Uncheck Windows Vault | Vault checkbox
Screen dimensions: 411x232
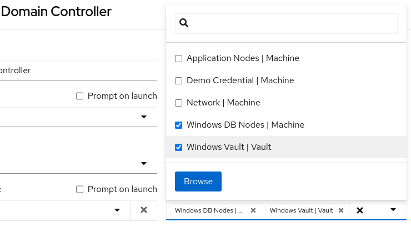coord(178,148)
